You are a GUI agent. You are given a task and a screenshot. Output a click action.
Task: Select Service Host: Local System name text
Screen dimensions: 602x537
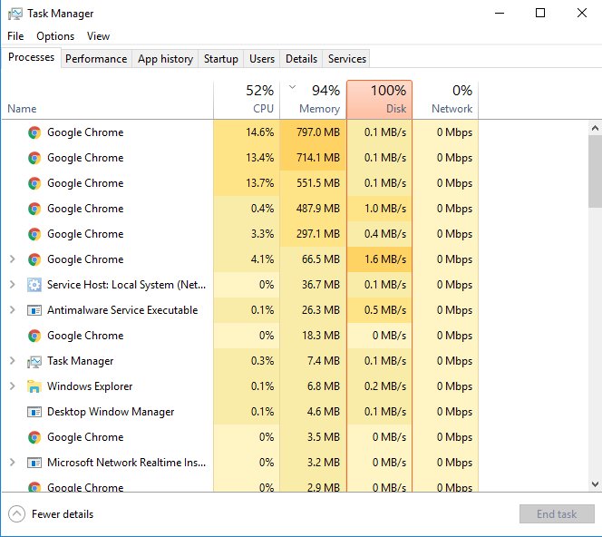point(126,285)
